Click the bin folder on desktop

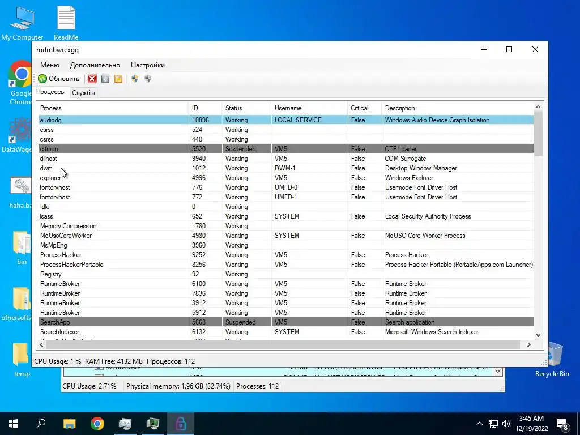(22, 247)
